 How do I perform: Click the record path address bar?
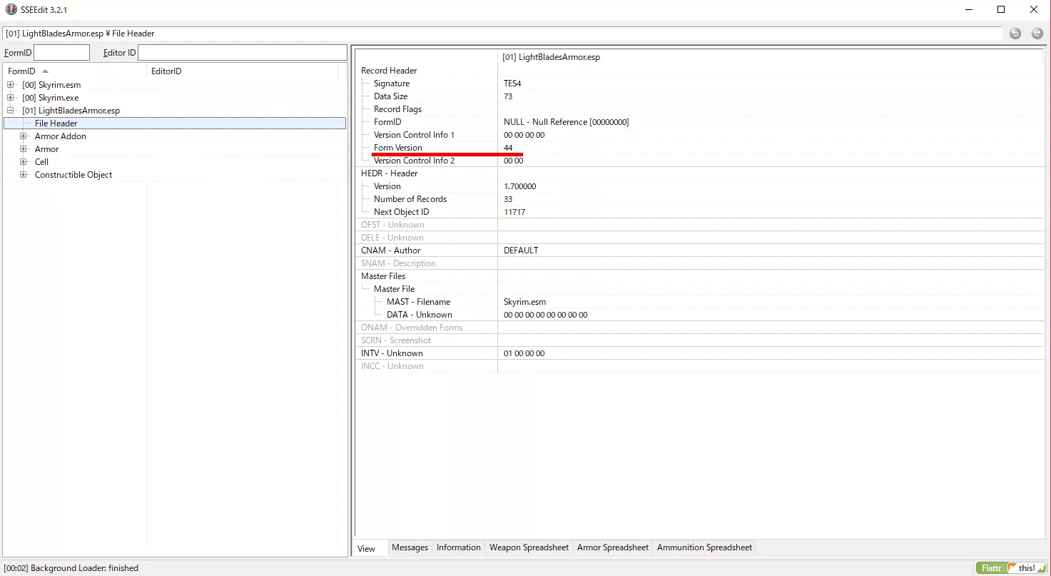tap(502, 34)
